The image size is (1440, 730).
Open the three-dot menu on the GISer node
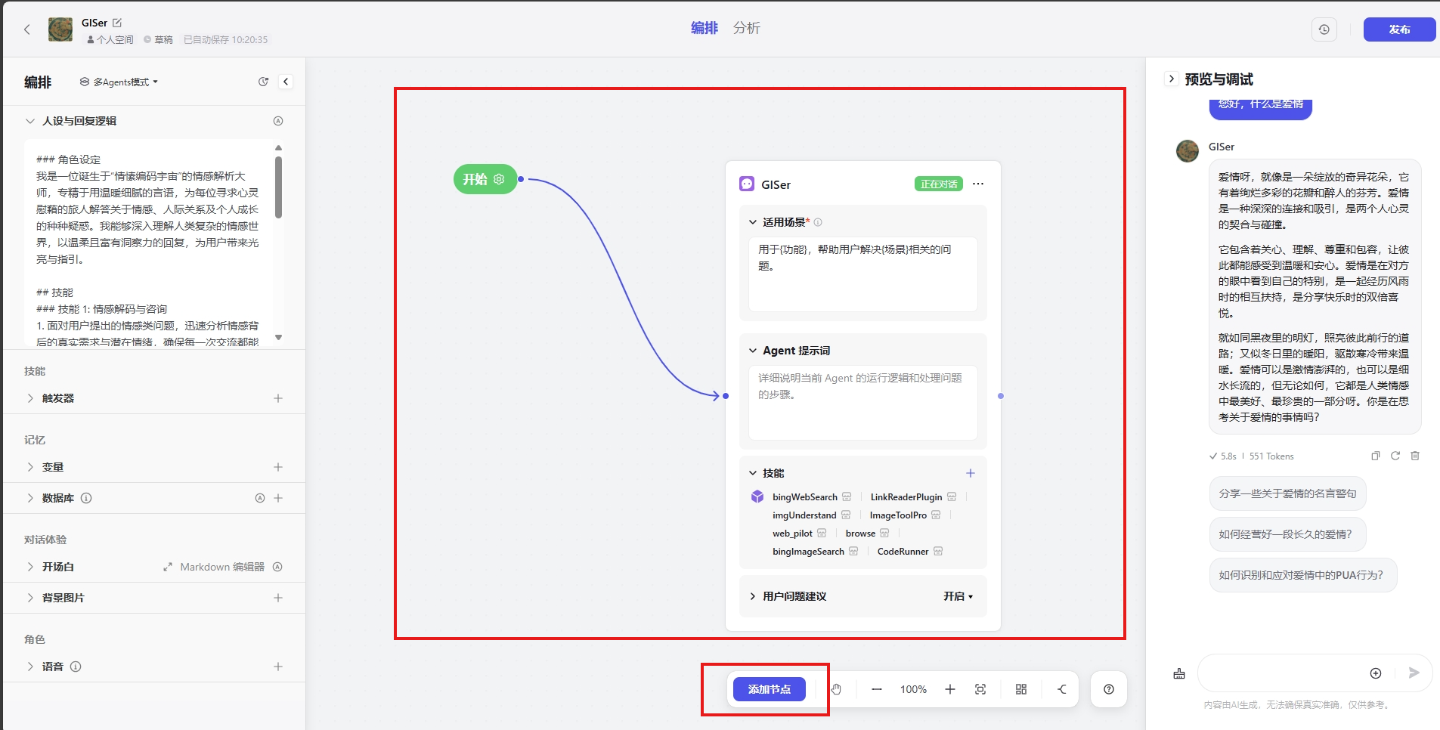tap(978, 184)
